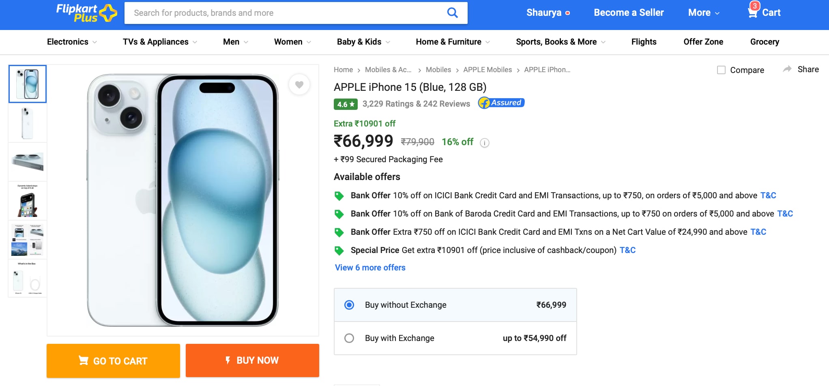The height and width of the screenshot is (386, 829).
Task: Open View 6 more offers link
Action: [370, 268]
